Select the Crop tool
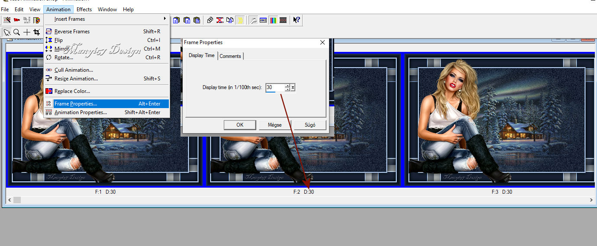Image resolution: width=597 pixels, height=246 pixels. point(37,32)
